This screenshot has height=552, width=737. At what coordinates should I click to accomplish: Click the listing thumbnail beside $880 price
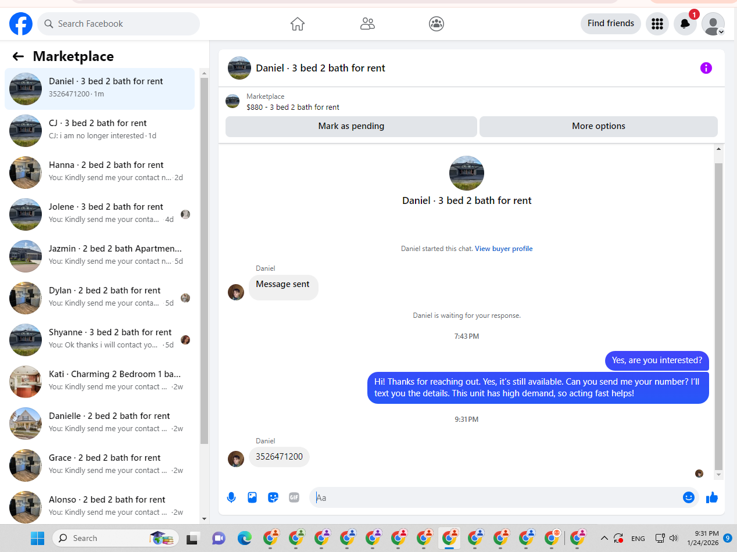pyautogui.click(x=232, y=101)
